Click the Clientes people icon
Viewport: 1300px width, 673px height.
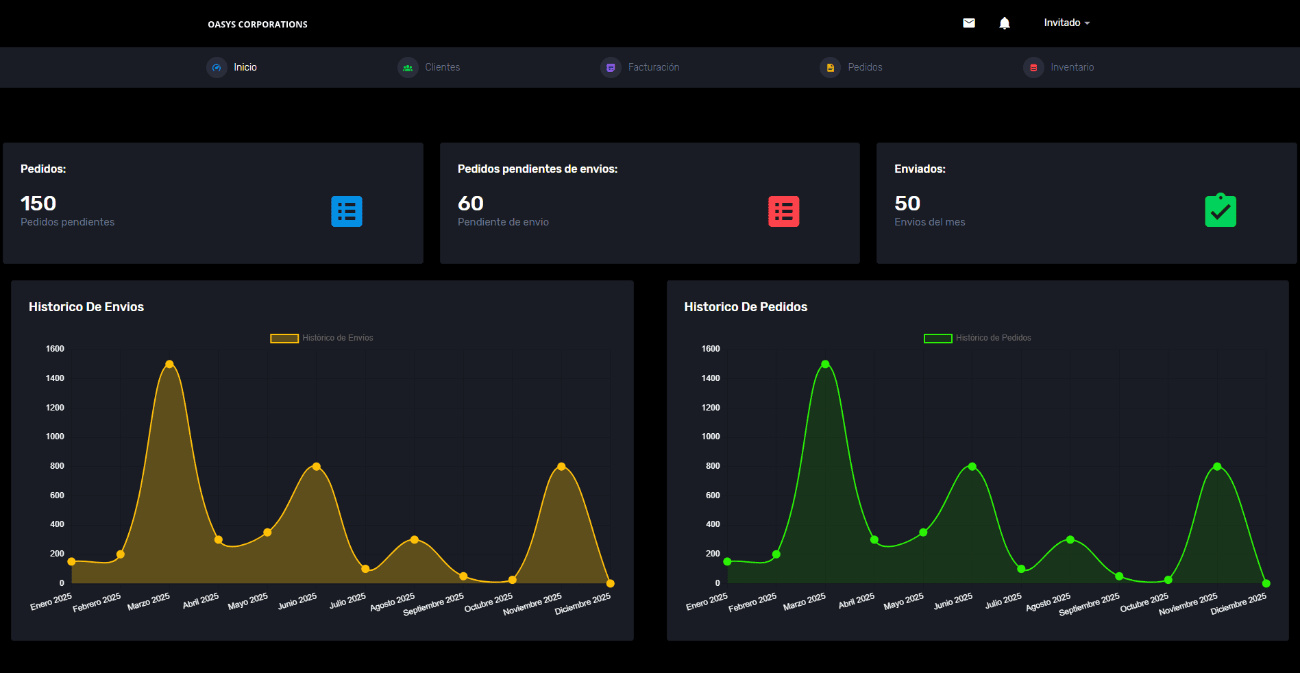pos(408,67)
